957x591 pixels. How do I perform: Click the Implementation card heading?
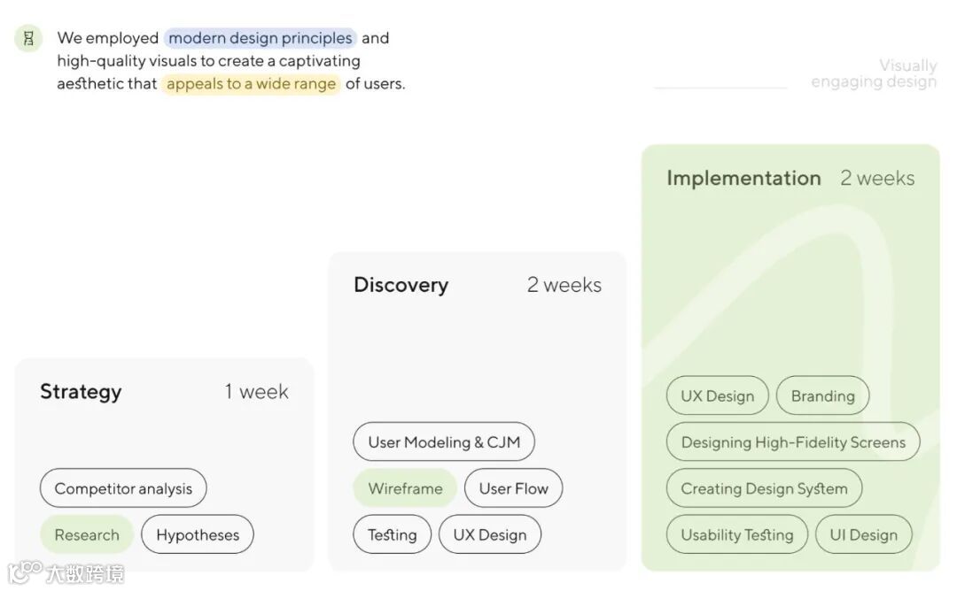click(743, 178)
